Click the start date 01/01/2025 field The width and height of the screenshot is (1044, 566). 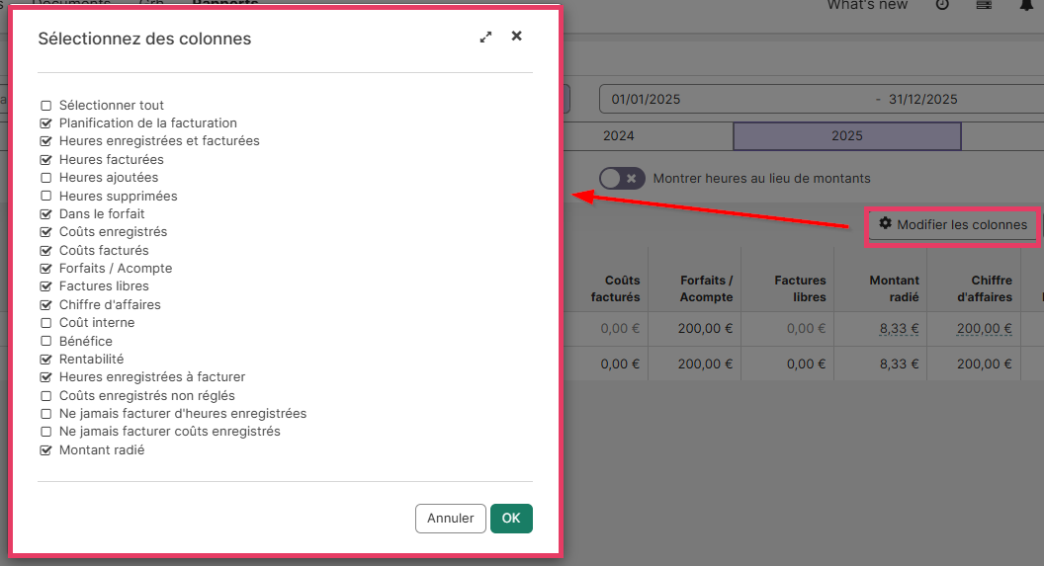pyautogui.click(x=646, y=99)
